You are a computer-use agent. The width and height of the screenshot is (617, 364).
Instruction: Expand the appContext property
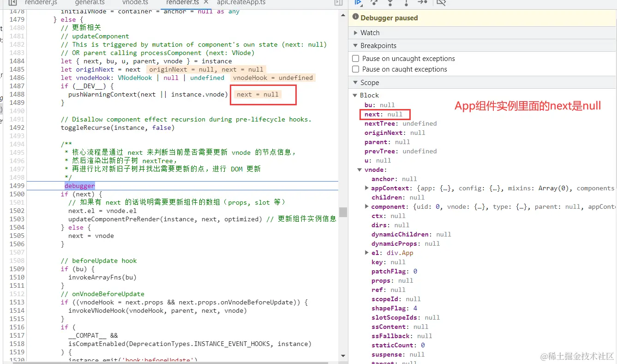click(367, 188)
